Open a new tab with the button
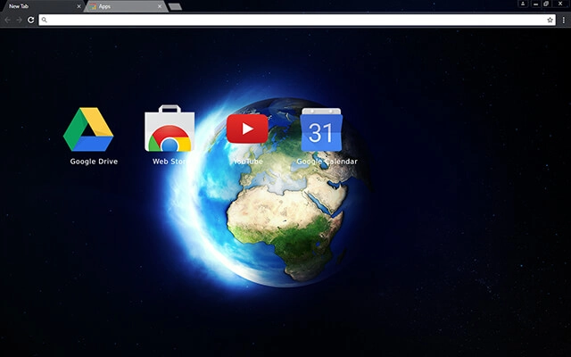The image size is (571, 357). (x=175, y=6)
